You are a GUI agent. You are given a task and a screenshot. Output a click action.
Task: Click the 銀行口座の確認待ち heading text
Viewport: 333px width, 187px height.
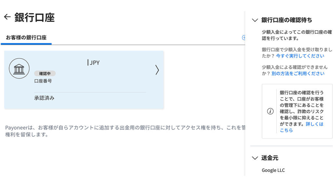287,20
